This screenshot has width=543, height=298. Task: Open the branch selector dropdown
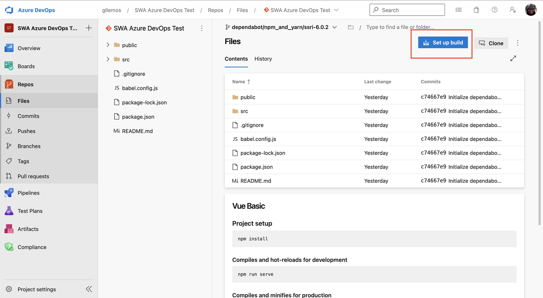pos(281,27)
